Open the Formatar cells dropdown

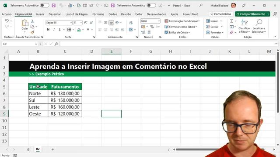(x=215, y=32)
